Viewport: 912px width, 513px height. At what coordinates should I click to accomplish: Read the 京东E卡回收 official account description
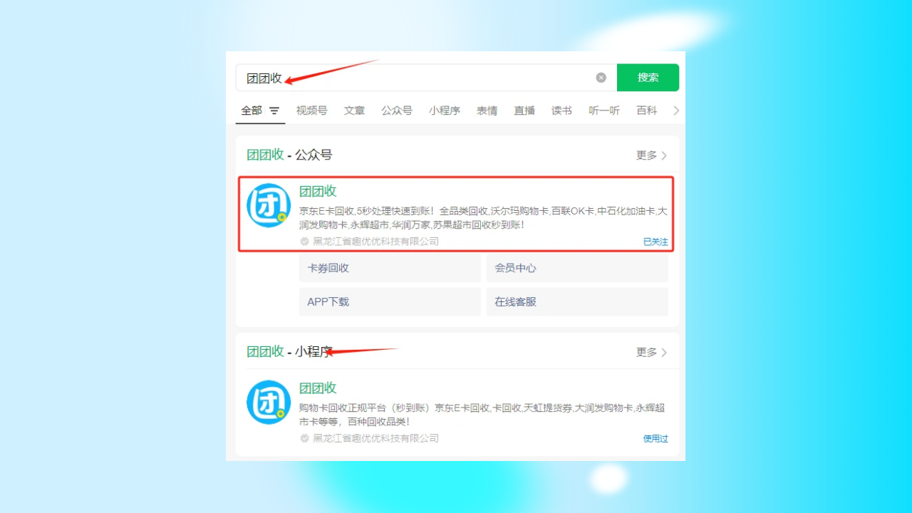pyautogui.click(x=483, y=218)
